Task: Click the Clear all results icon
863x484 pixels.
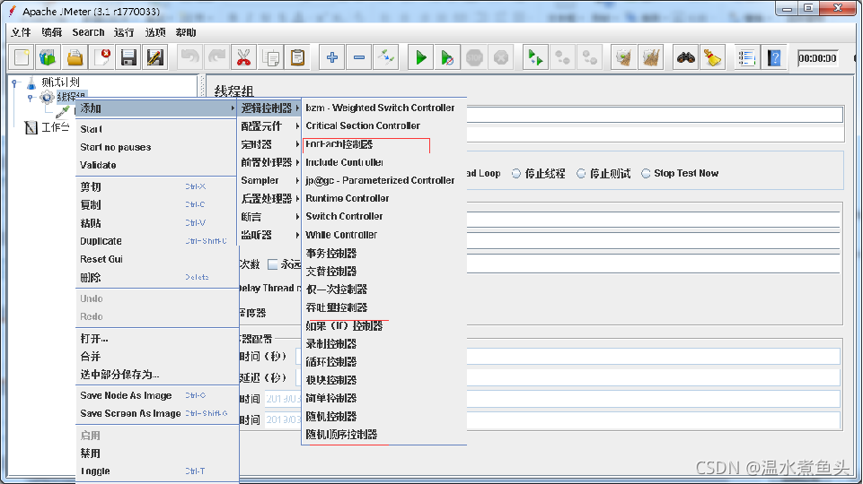Action: pyautogui.click(x=650, y=57)
